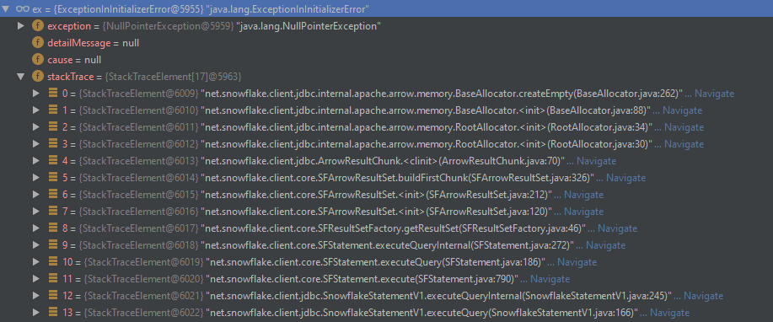The image size is (773, 322).
Task: Click the array element icon for index 13
Action: 53,312
